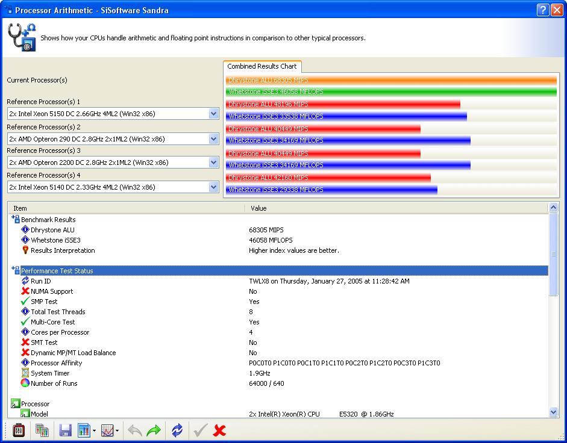Click the lightbulb icon beside Results Interpretation
This screenshot has width=567, height=443.
[25, 250]
